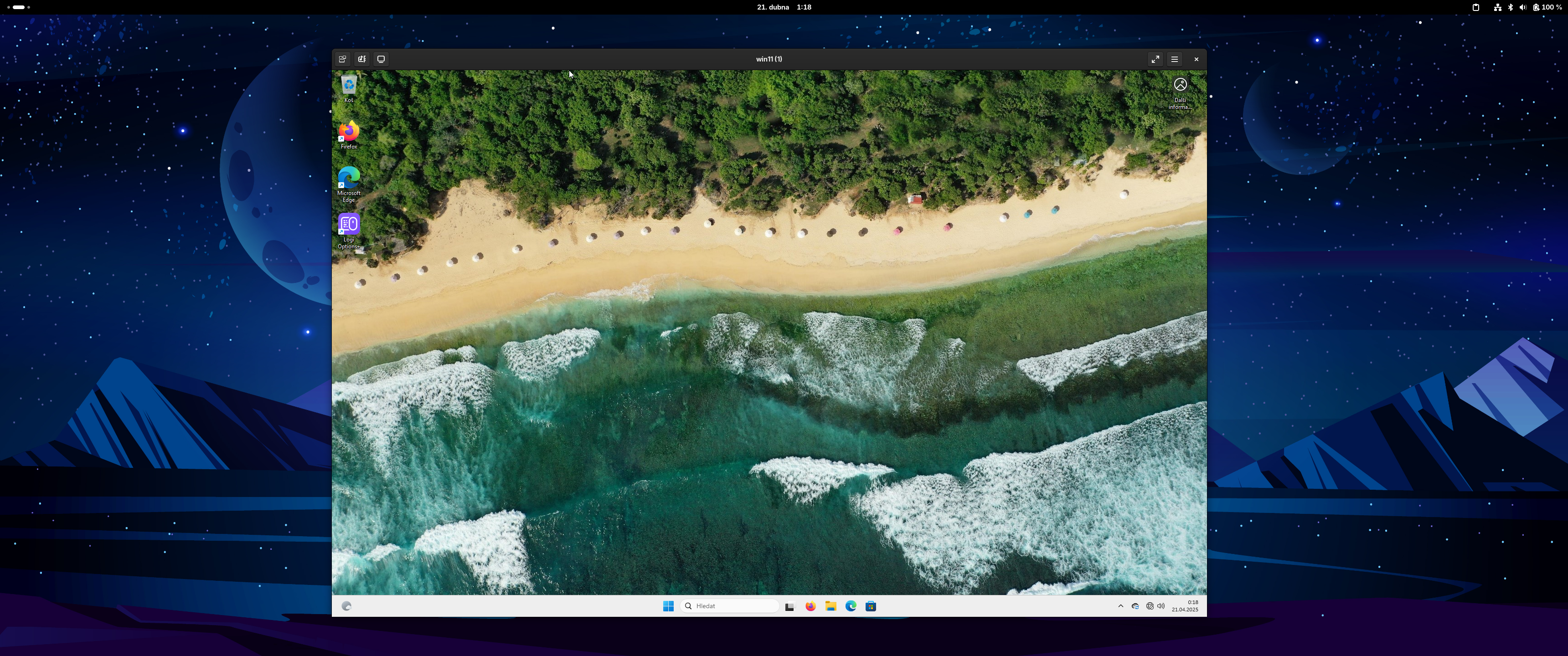Click the first icon in the viewer header
Screen dimensions: 1568x656
point(343,59)
